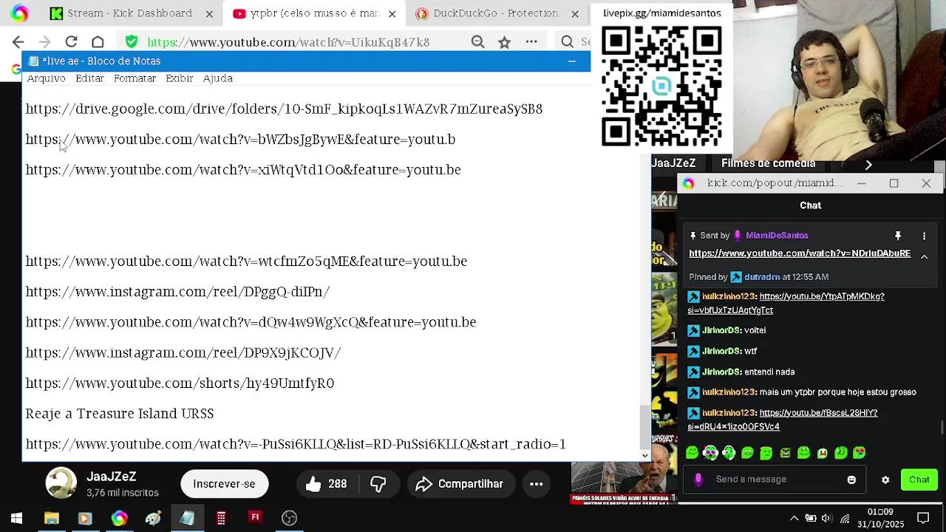Switch to the DuckDuckGo Protection tab
This screenshot has width=946, height=532.
496,13
